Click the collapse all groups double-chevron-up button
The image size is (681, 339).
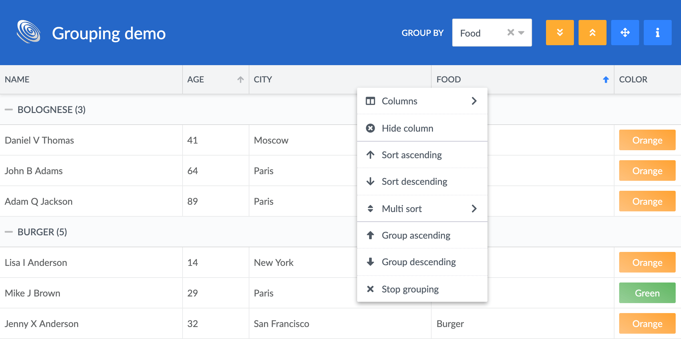(592, 33)
